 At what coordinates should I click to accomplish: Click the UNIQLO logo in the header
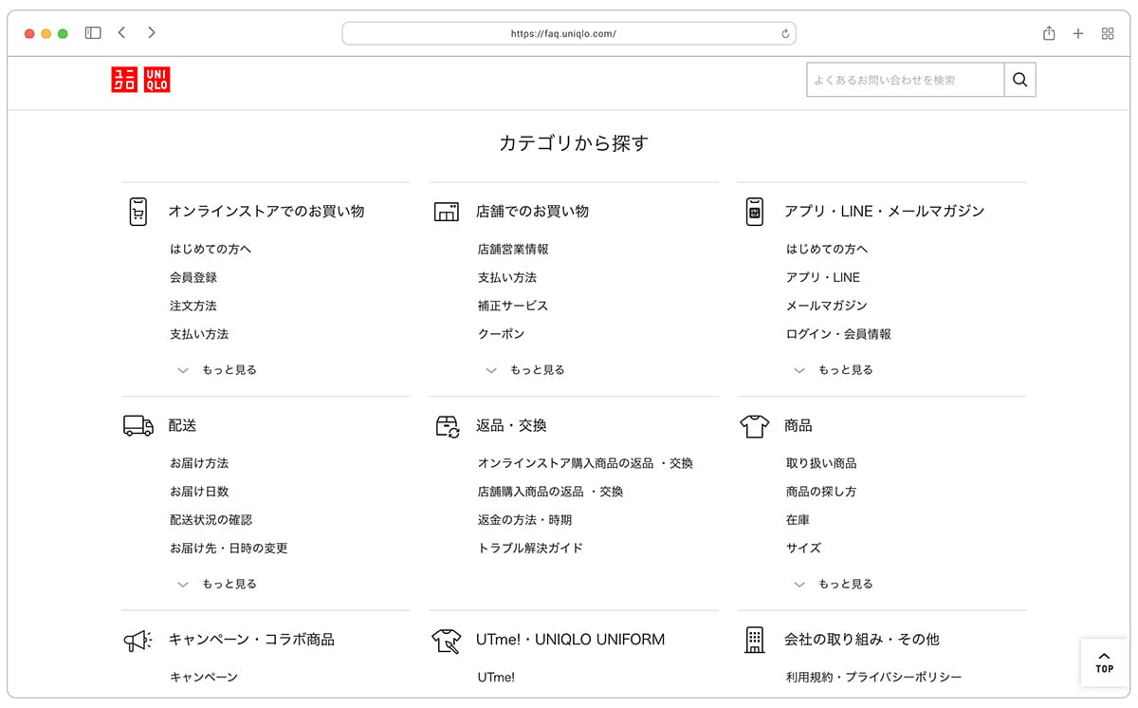[140, 80]
